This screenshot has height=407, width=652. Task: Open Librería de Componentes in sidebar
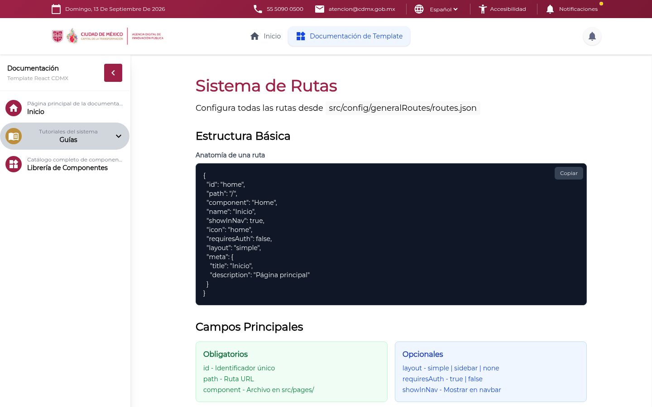click(65, 164)
